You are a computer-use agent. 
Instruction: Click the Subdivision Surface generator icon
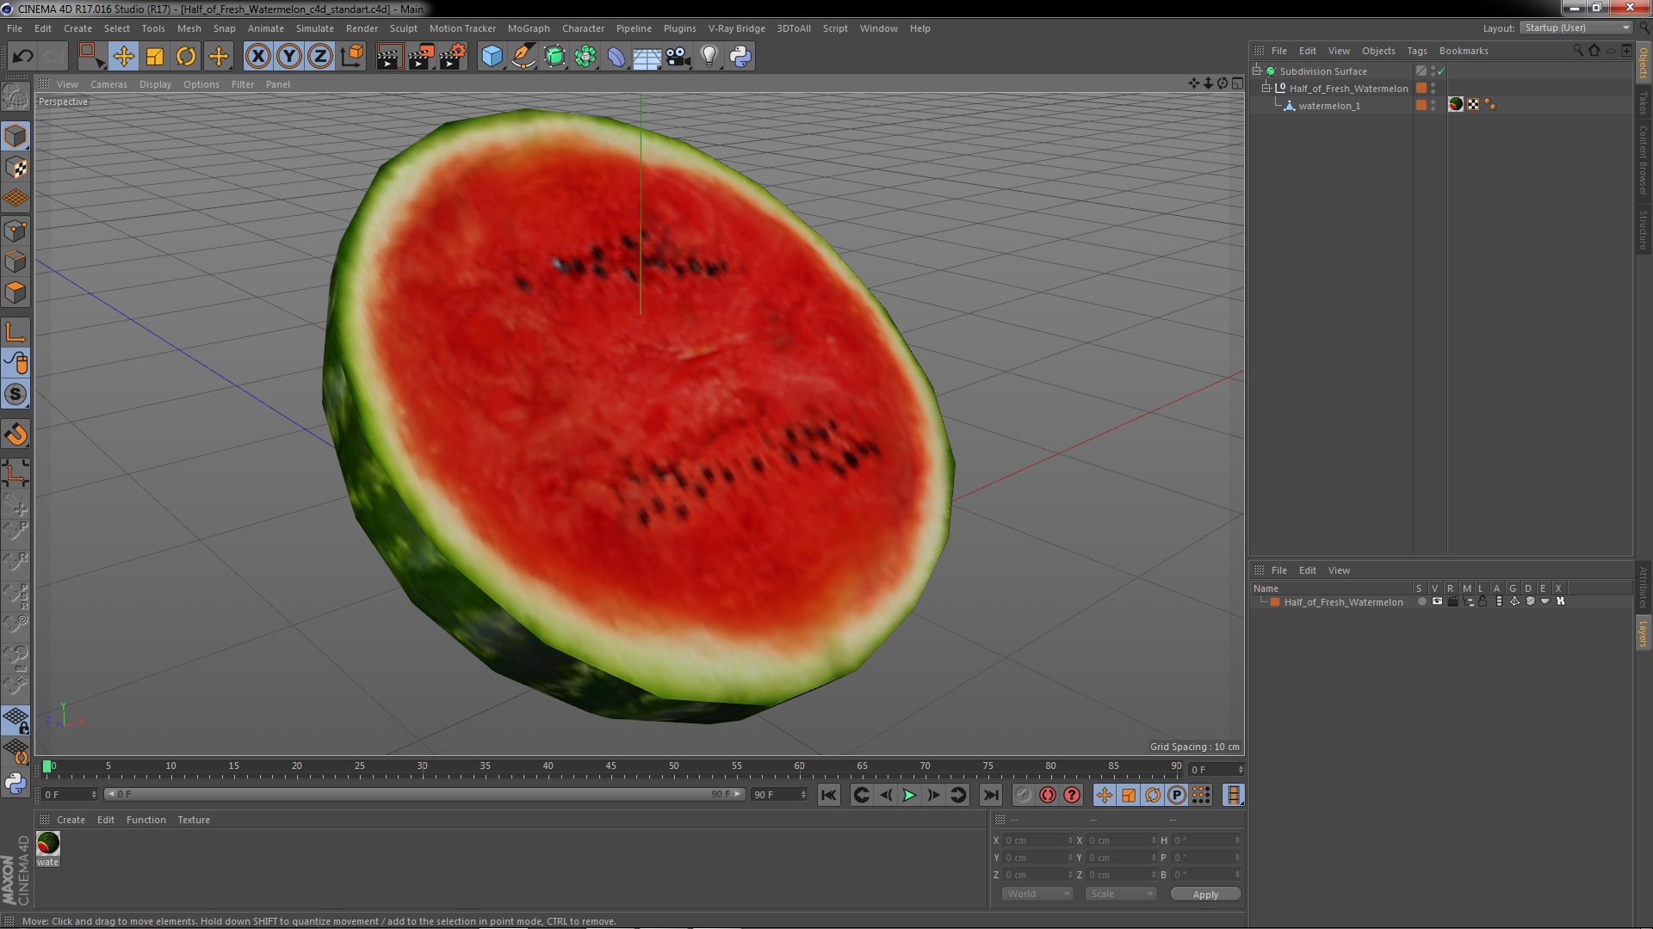tap(554, 57)
